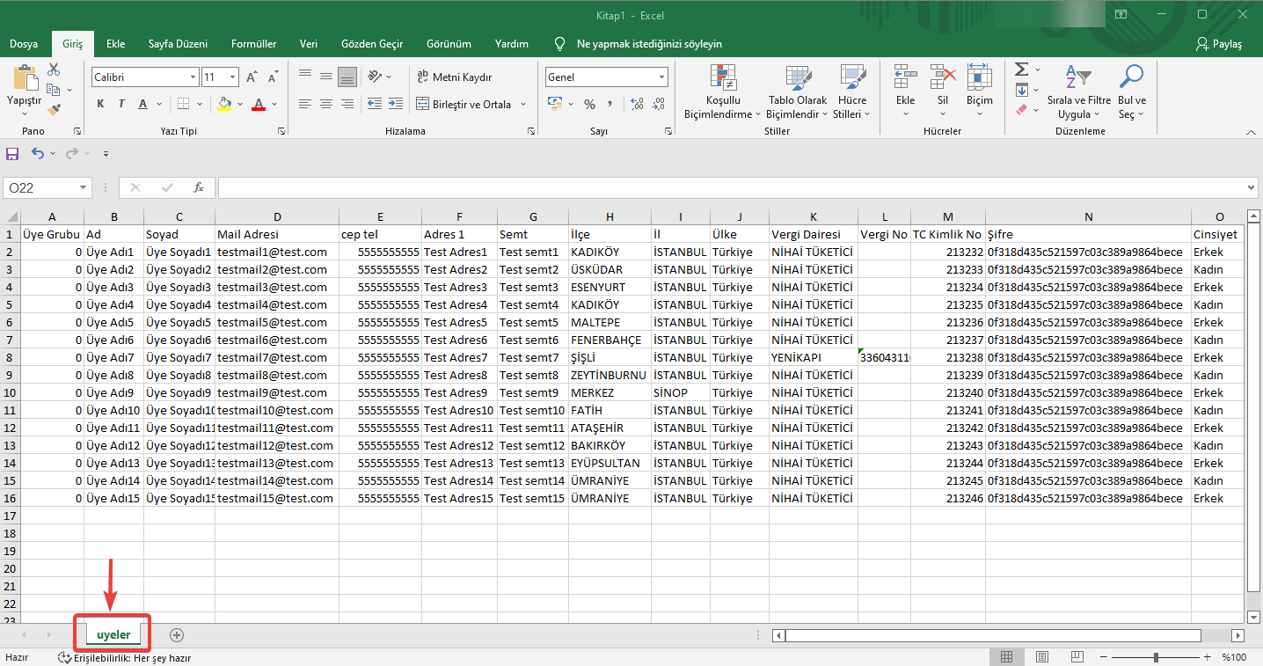1263x666 pixels.
Task: Insert function using the fx icon
Action: pos(199,187)
